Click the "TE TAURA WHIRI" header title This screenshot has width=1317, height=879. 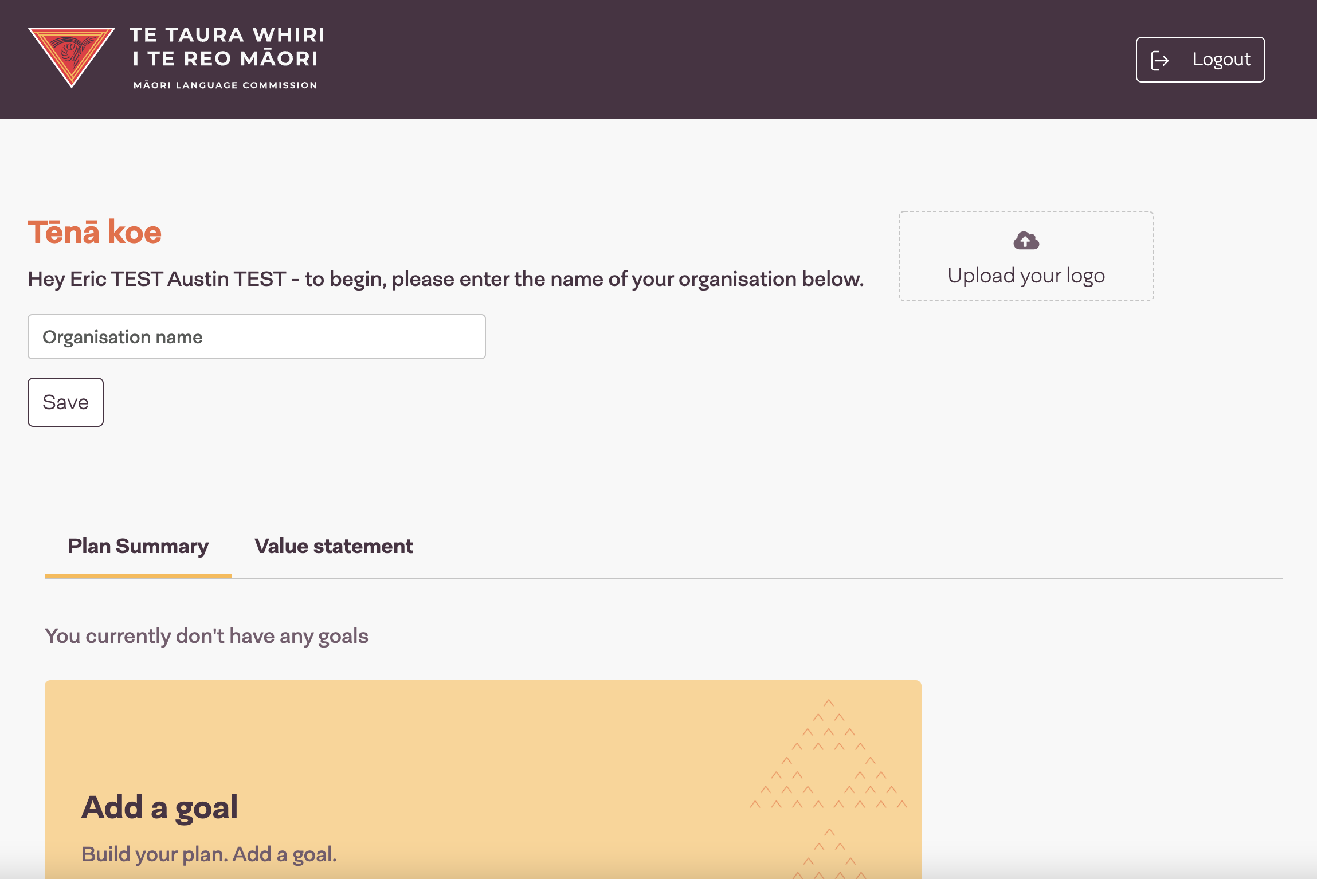227,35
